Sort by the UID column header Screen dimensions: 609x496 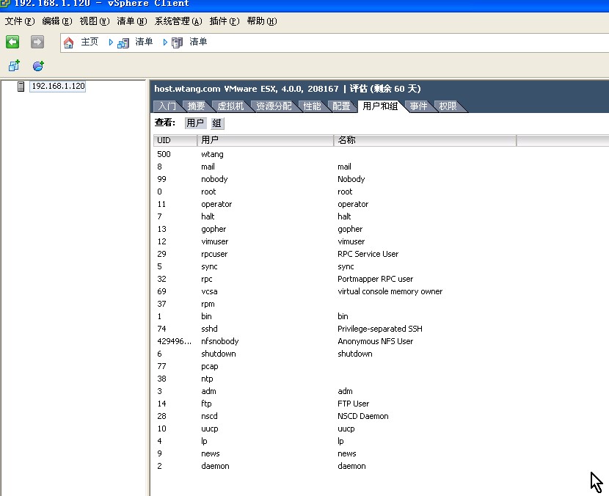click(x=175, y=140)
